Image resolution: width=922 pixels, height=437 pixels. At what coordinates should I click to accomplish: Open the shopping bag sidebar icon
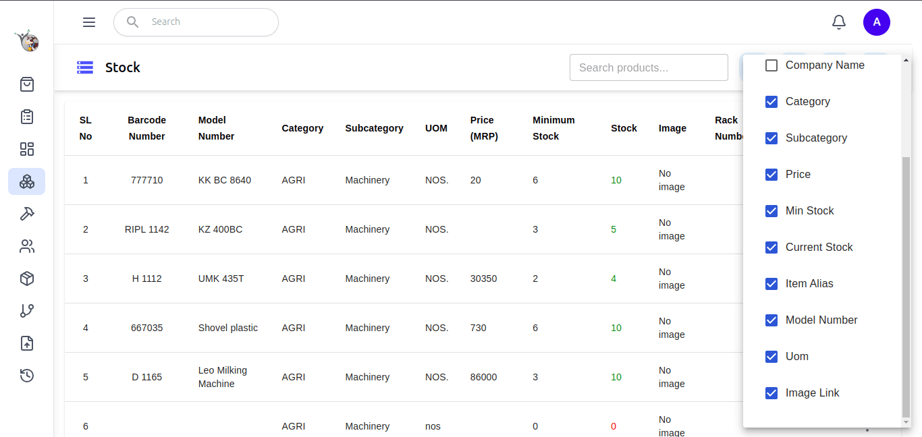(x=27, y=84)
